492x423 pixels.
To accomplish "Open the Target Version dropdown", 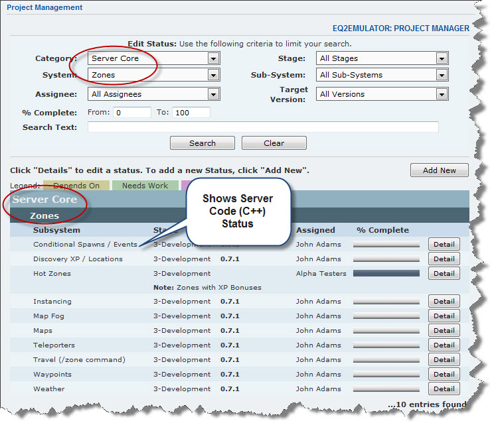I will pos(382,94).
